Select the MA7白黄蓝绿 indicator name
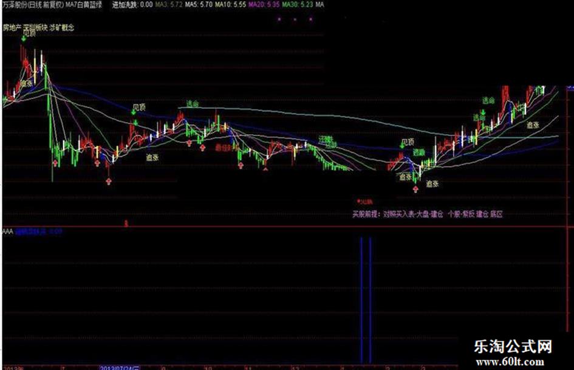The image size is (574, 370). pyautogui.click(x=84, y=4)
